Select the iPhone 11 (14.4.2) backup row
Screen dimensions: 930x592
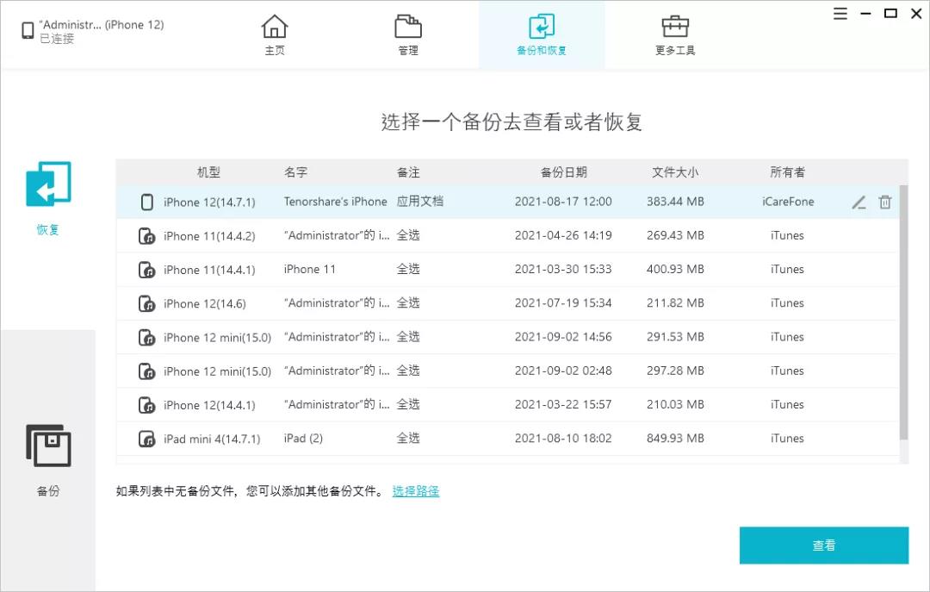pos(431,235)
